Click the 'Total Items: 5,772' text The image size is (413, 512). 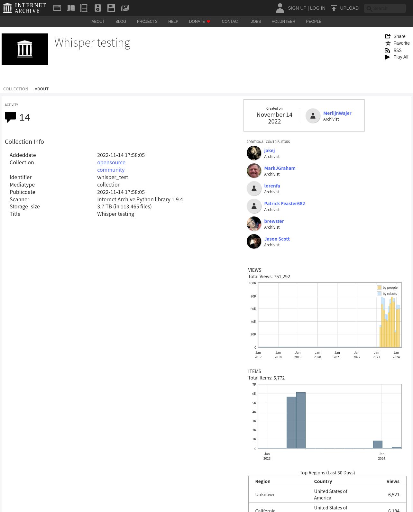point(266,378)
